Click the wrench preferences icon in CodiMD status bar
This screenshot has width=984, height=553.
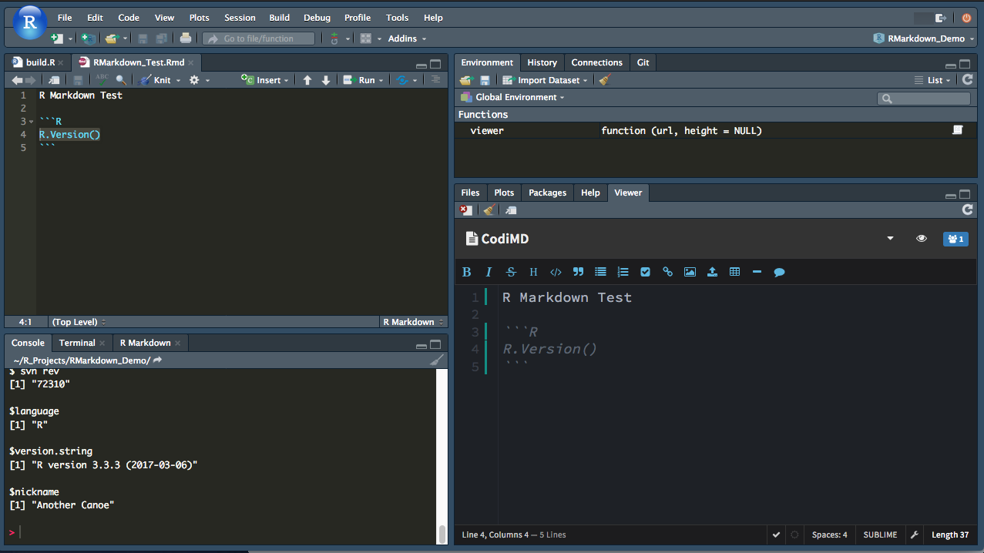tap(914, 535)
